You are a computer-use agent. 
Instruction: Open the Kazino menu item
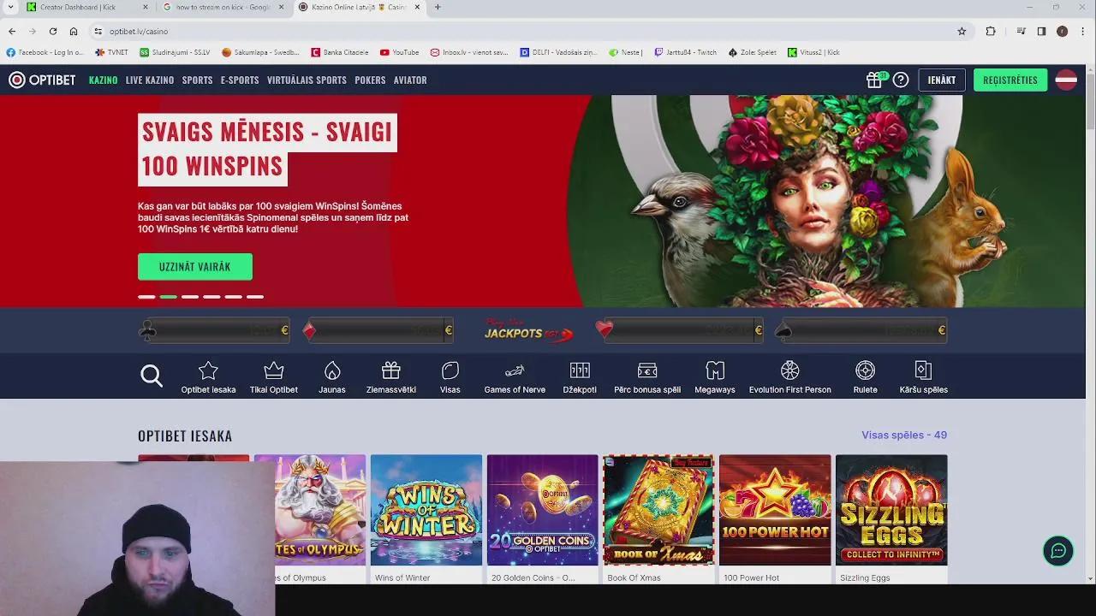[103, 80]
